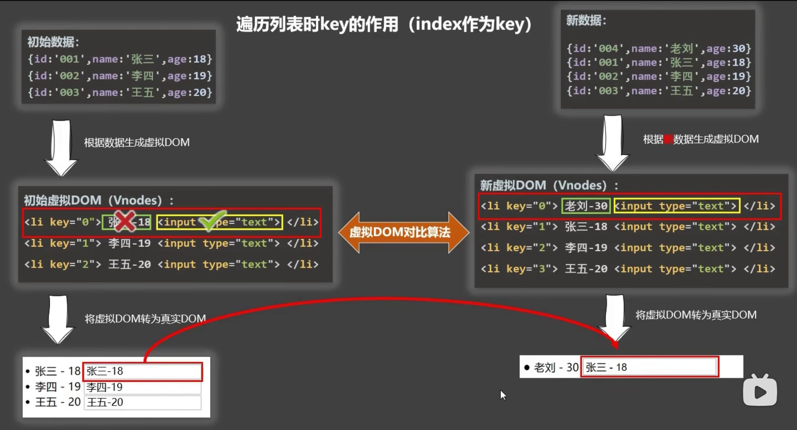Click the 李四-19 text input field
This screenshot has width=797, height=430.
[x=142, y=387]
